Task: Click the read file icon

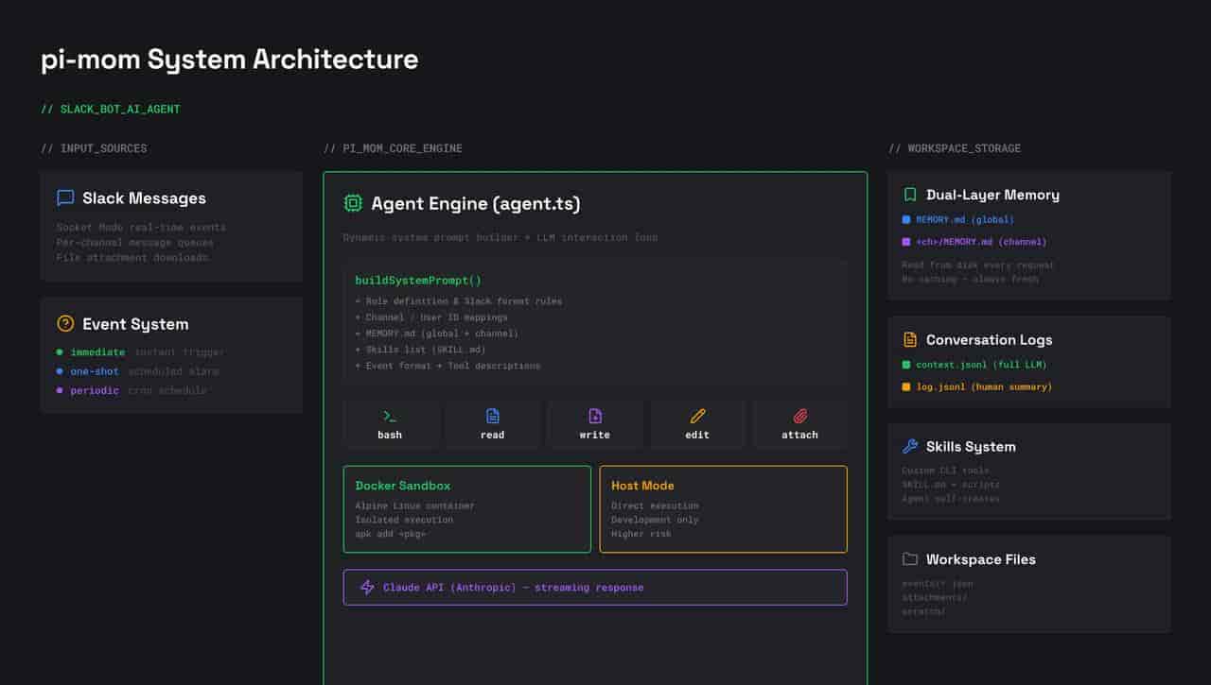Action: 492,416
